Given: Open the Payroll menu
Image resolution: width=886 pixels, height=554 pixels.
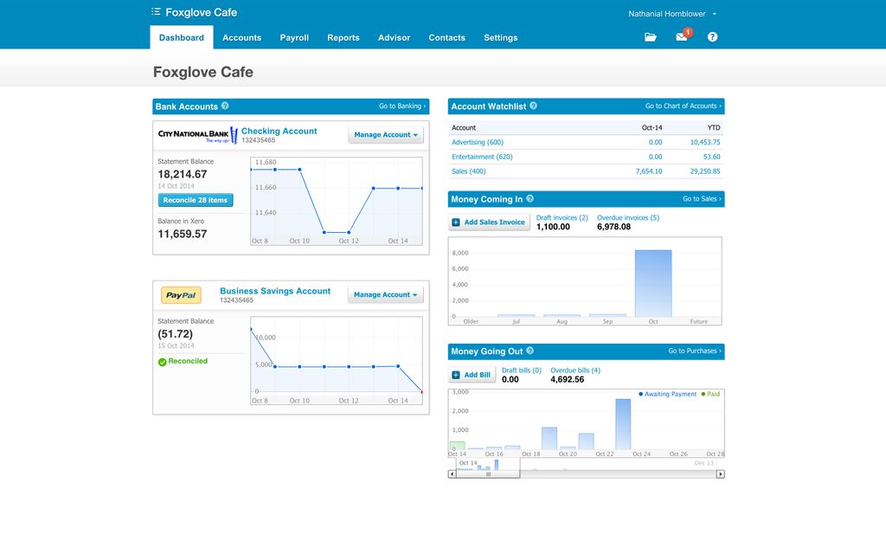Looking at the screenshot, I should pyautogui.click(x=294, y=37).
